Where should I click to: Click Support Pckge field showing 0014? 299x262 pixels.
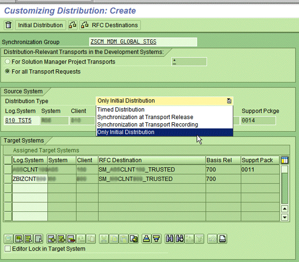pyautogui.click(x=258, y=121)
